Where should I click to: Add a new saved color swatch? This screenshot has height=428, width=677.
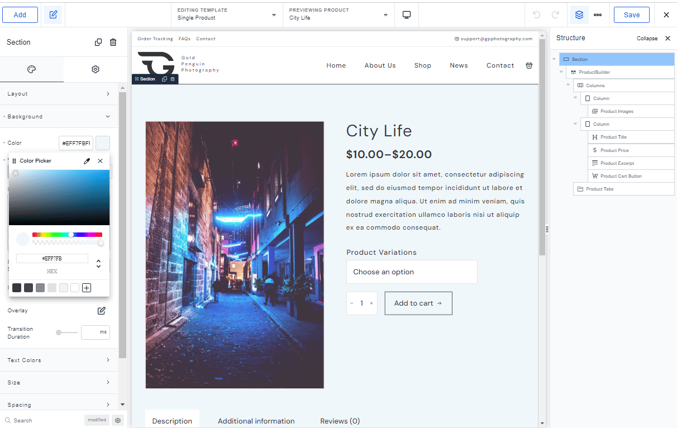click(x=87, y=288)
